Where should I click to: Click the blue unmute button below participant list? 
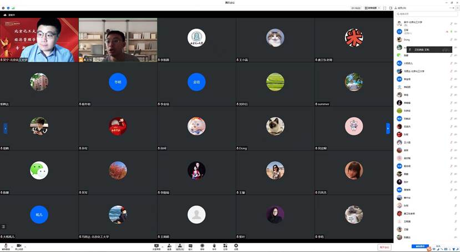421,246
